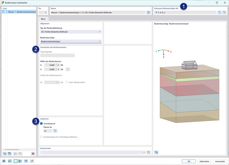Click the Bodenmassivtyp 'Bodenvolumenkörper' preview label

[171, 23]
